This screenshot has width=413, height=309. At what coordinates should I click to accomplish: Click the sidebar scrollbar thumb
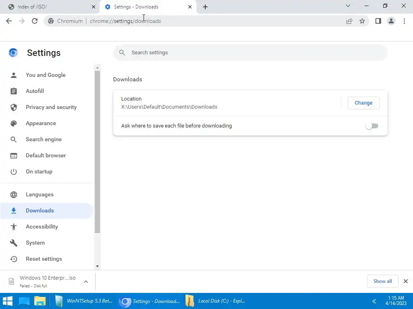tap(98, 152)
